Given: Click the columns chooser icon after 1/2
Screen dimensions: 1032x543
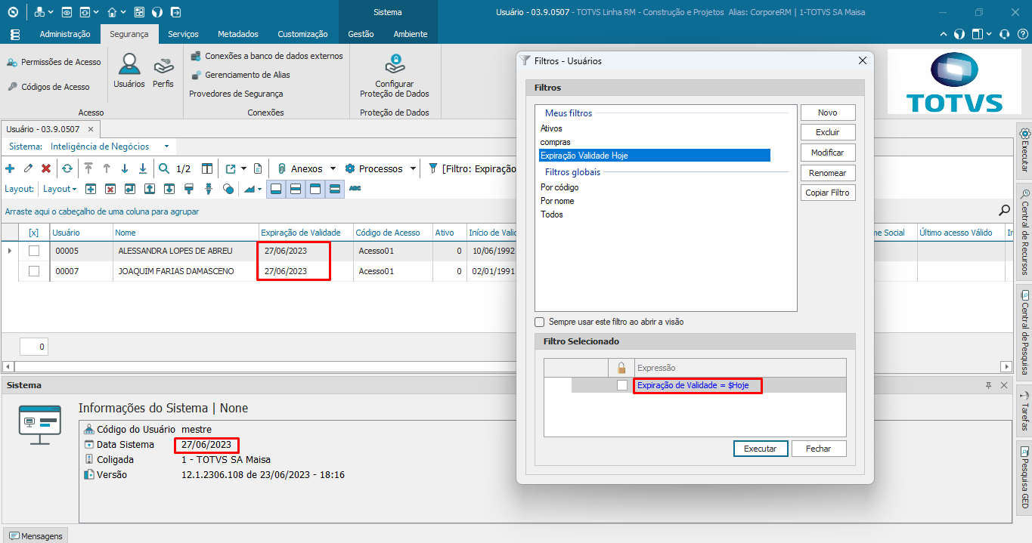Looking at the screenshot, I should (x=207, y=168).
